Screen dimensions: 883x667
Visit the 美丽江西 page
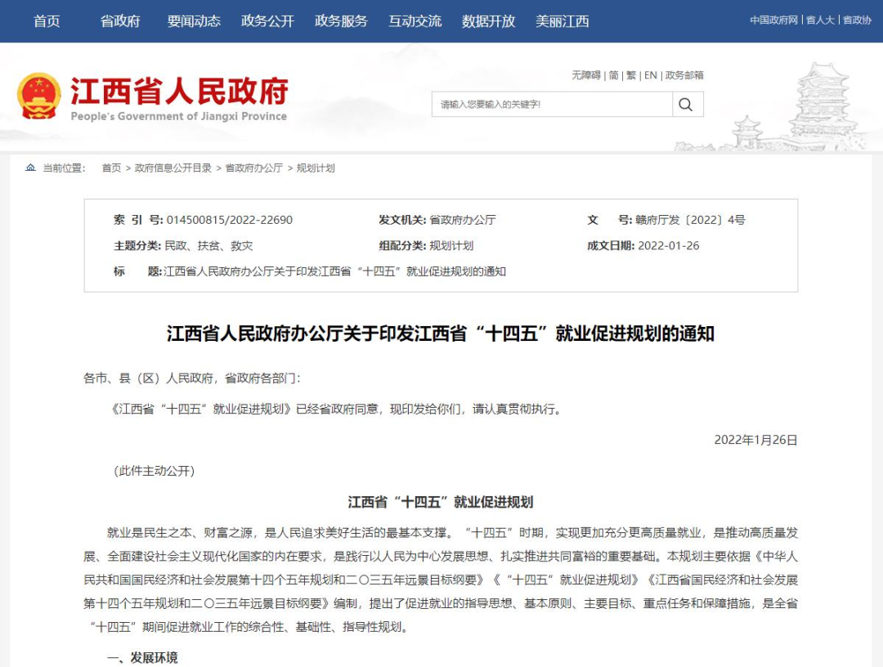coord(562,21)
